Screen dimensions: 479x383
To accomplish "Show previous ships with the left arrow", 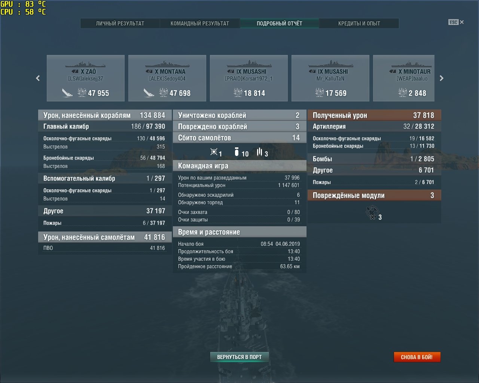I will click(x=38, y=78).
